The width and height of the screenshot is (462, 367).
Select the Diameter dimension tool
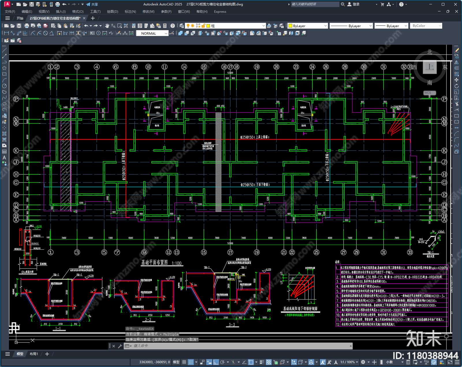click(x=45, y=33)
